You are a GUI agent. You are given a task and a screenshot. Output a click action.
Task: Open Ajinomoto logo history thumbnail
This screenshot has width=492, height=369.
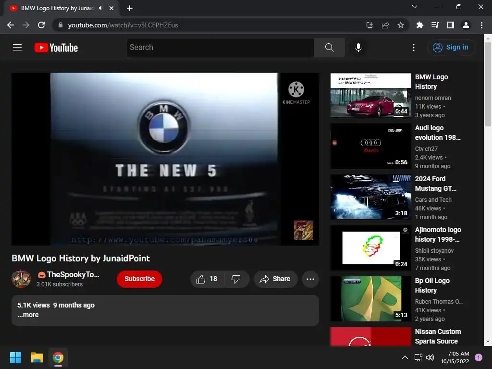pos(370,248)
